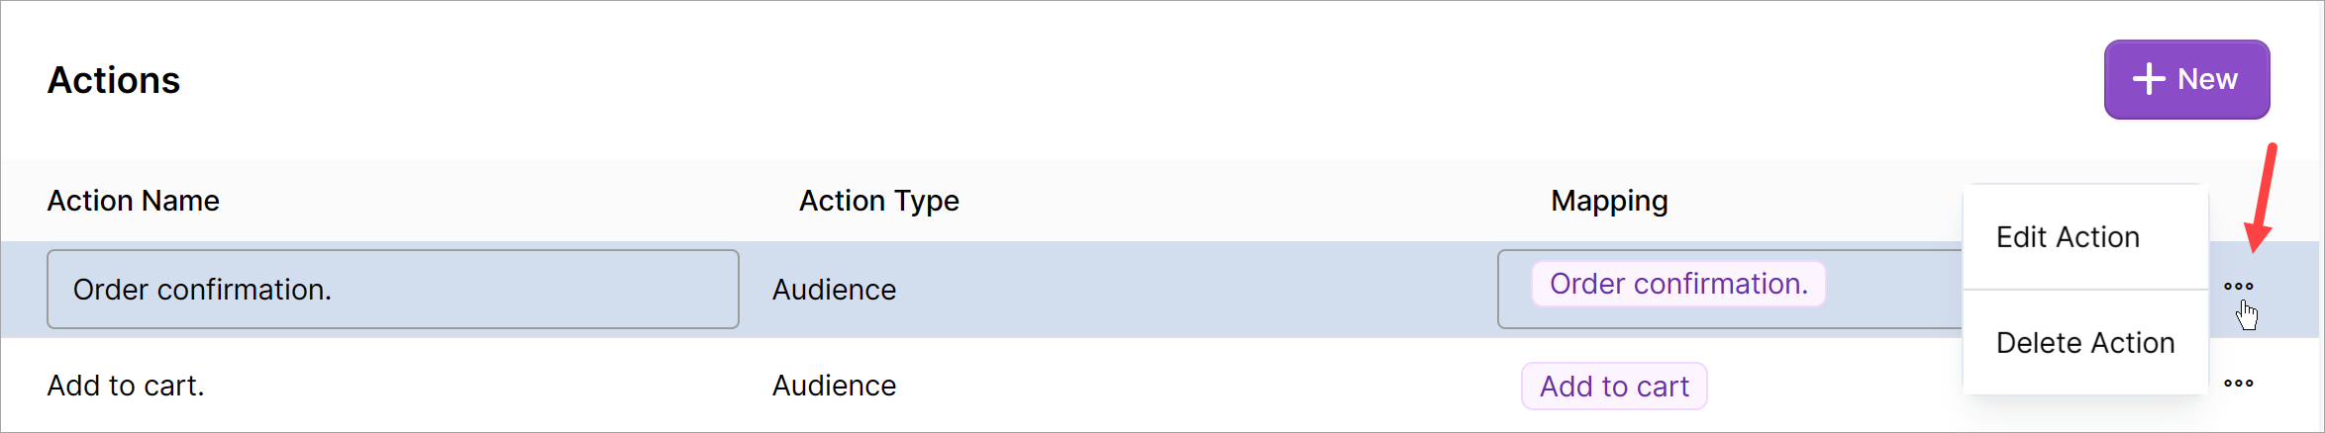Screen dimensions: 2325x433
Task: Click the Add to cart action name
Action: pyautogui.click(x=126, y=386)
